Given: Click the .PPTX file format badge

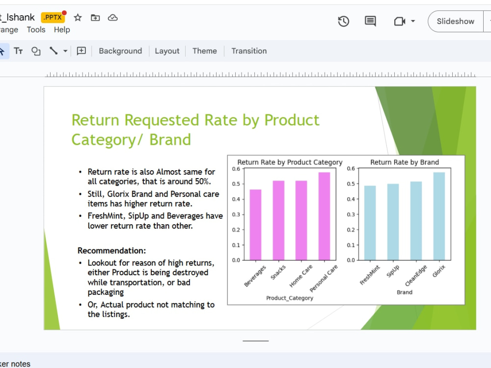Looking at the screenshot, I should click(x=53, y=18).
